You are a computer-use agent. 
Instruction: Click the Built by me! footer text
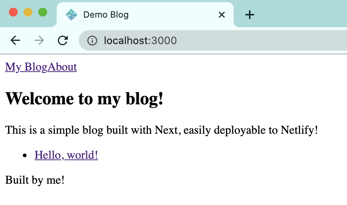coord(35,180)
